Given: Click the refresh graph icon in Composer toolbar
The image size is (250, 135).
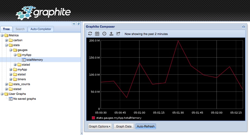Looking at the screenshot, I should (x=90, y=34).
